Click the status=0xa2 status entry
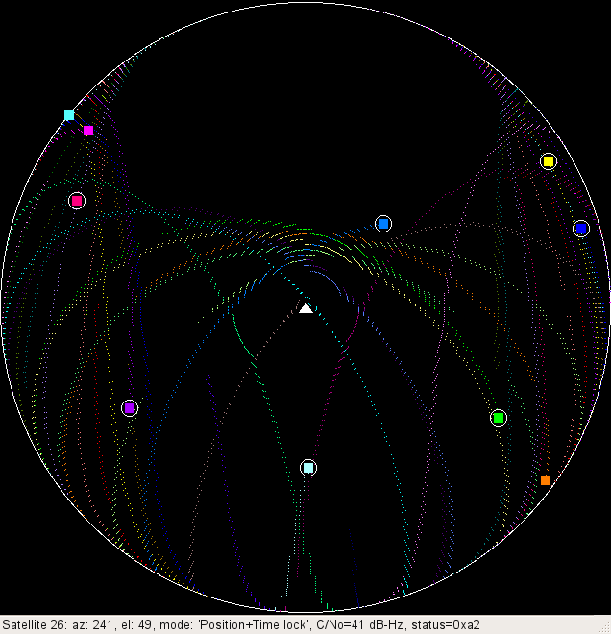The image size is (611, 634). point(446,624)
